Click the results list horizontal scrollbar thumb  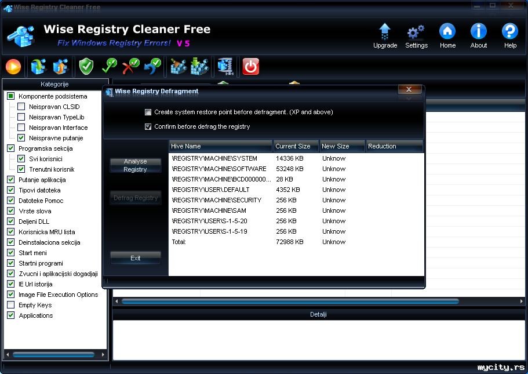point(290,301)
